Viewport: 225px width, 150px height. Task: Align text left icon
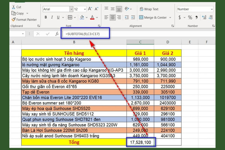(x=106, y=18)
